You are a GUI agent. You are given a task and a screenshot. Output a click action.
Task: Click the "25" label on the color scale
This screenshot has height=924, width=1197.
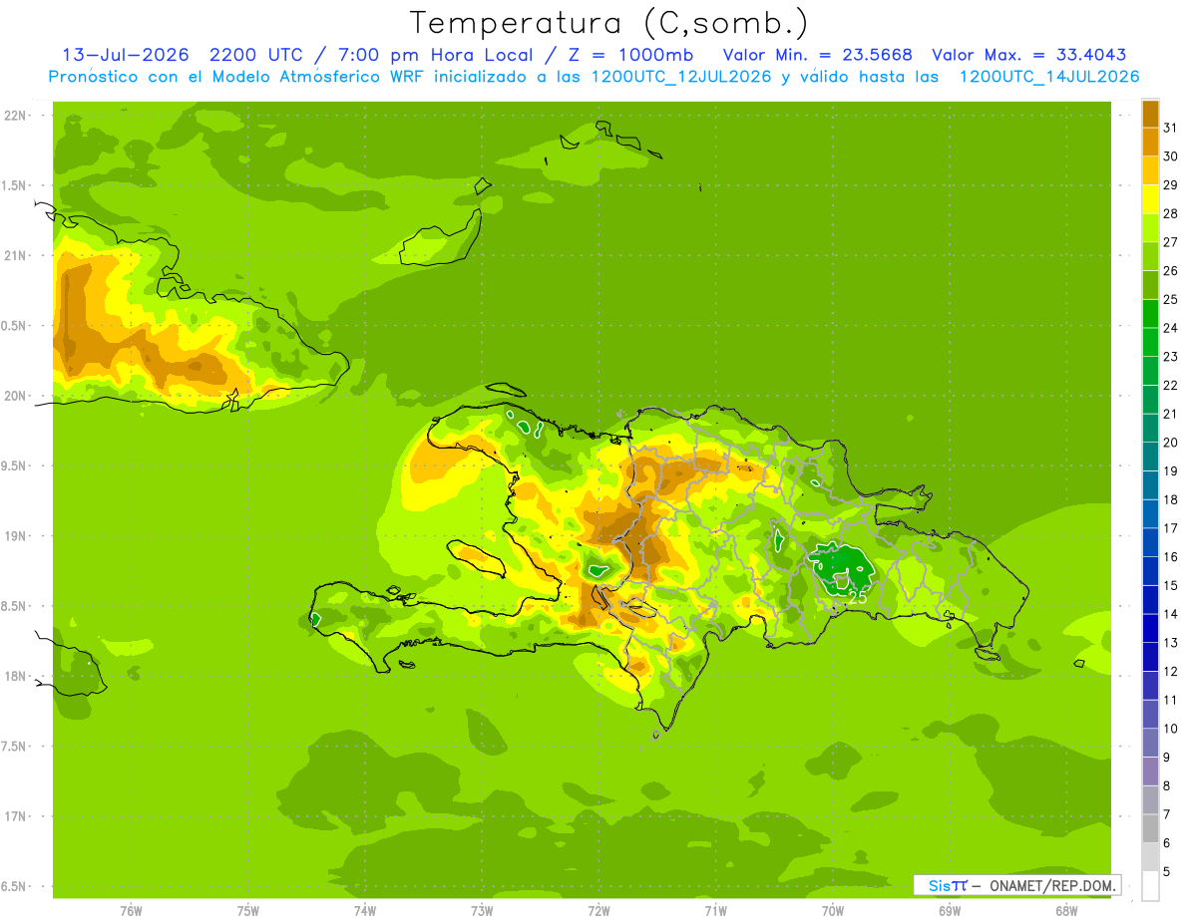1171,299
